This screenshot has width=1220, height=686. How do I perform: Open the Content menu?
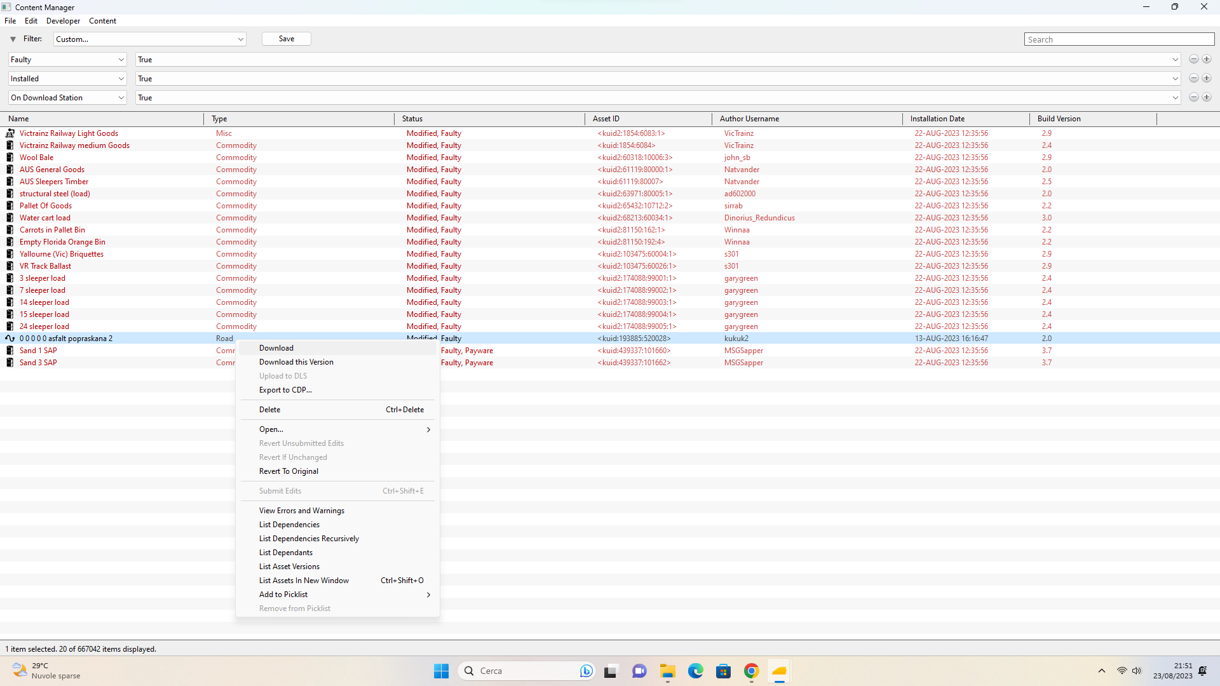tap(102, 21)
